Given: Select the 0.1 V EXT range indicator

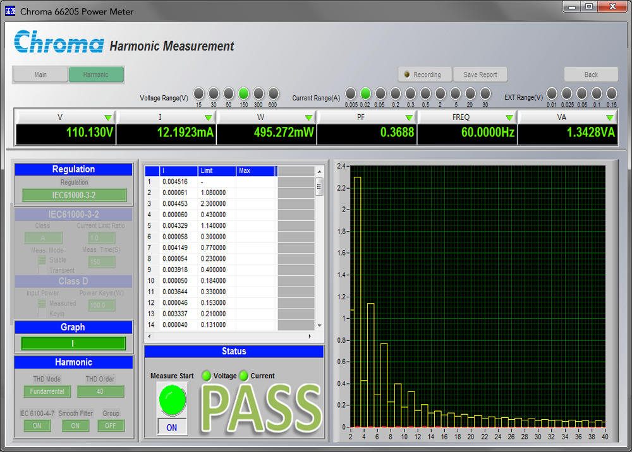Looking at the screenshot, I should coord(597,94).
